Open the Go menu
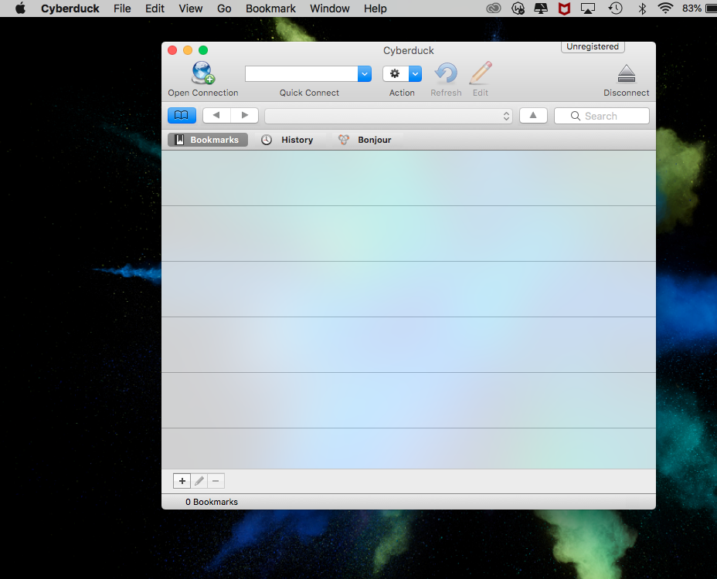Image resolution: width=717 pixels, height=579 pixels. click(224, 8)
